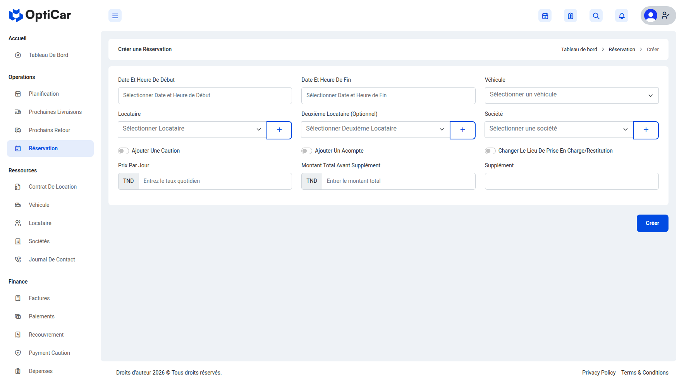Viewport: 684px width, 385px height.
Task: Focus Date et Heure de Début field
Action: point(205,95)
